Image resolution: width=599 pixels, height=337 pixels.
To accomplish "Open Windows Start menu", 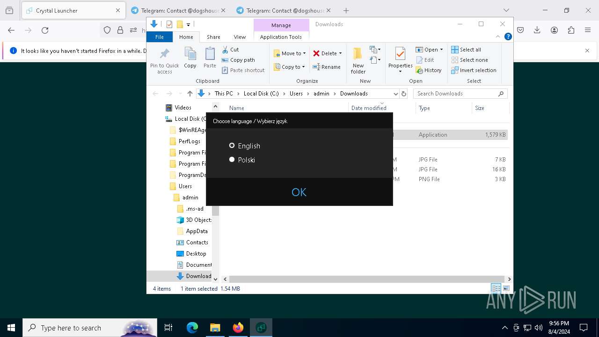I will (11, 328).
